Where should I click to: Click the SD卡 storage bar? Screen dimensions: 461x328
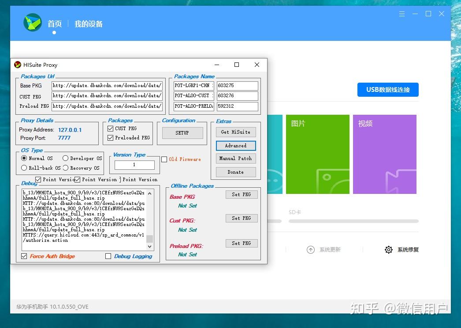click(353, 221)
